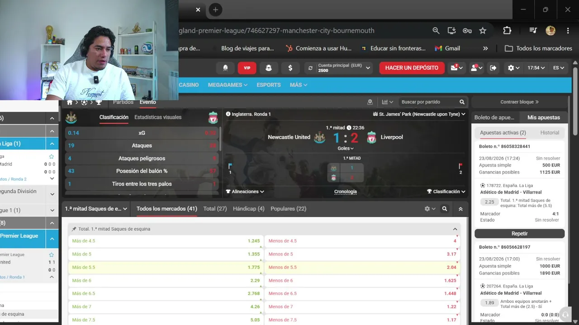Collapse all markets with double chevron
Image resolution: width=579 pixels, height=325 pixels.
pyautogui.click(x=460, y=209)
